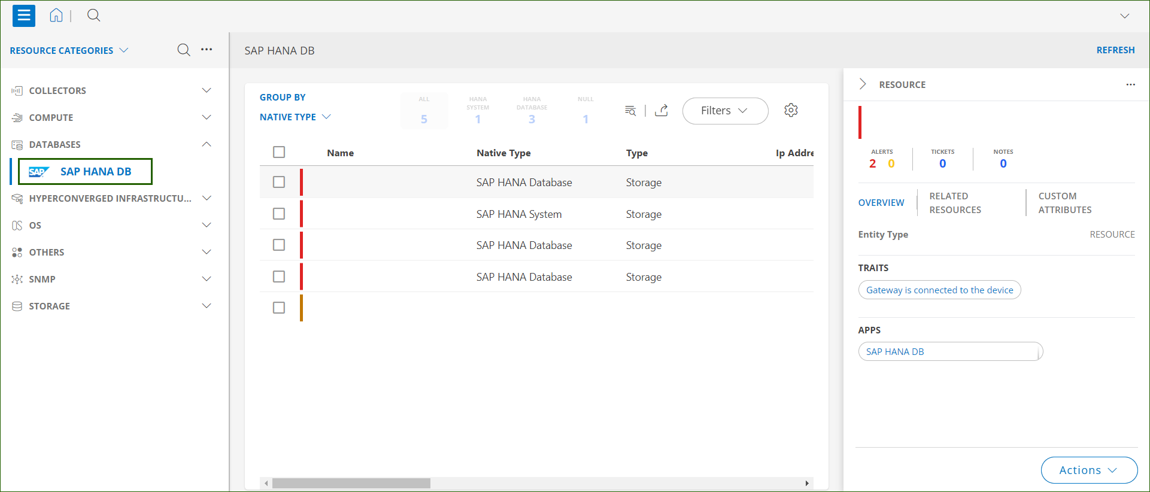Check the third row SAP HANA Database

(279, 245)
